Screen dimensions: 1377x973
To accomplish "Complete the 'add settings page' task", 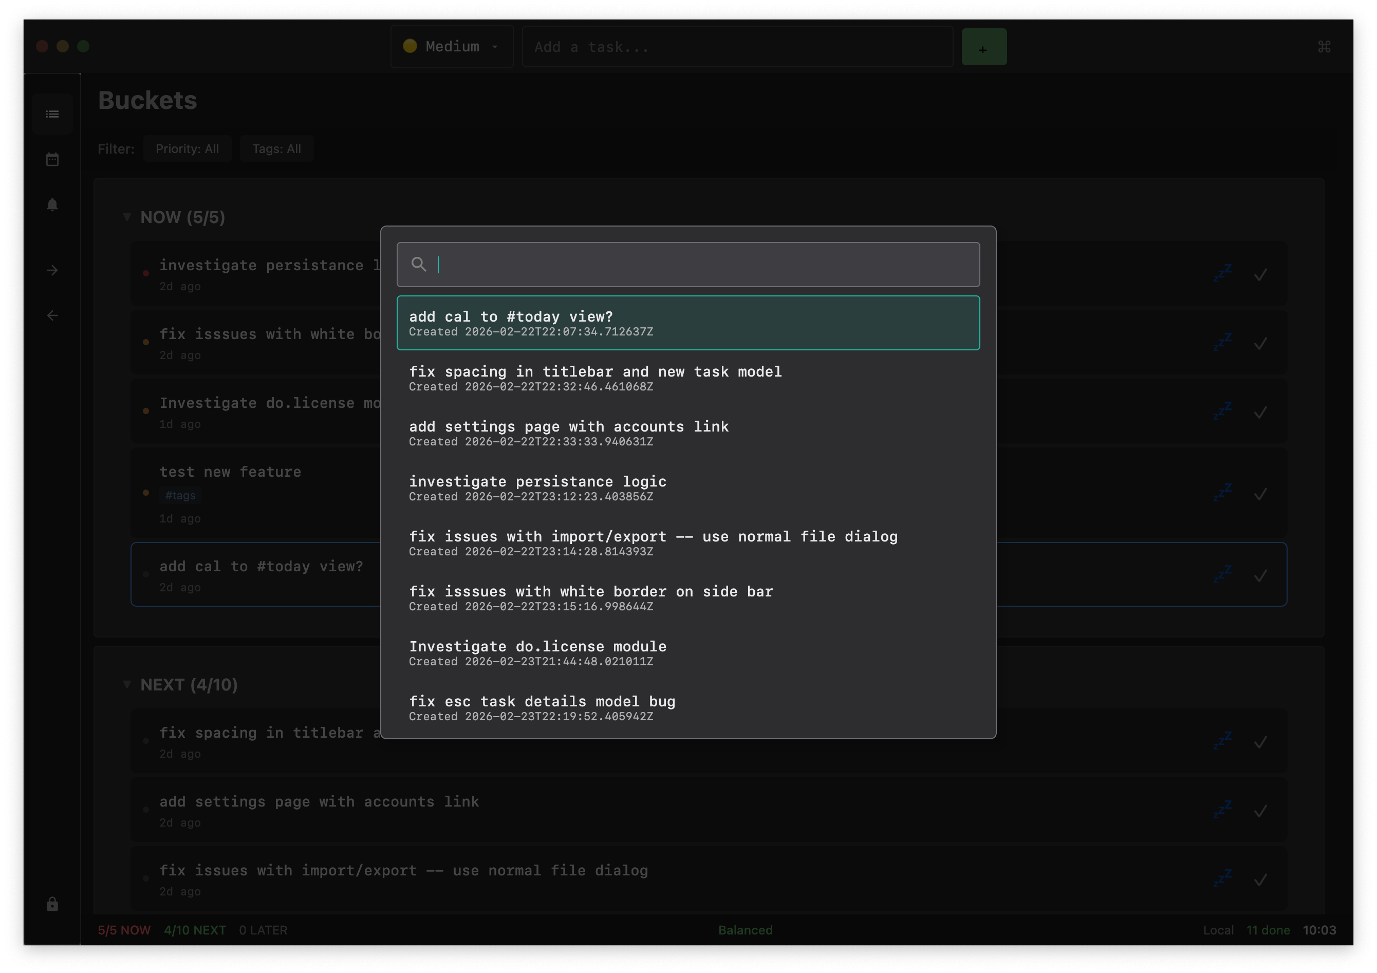I will point(1260,811).
